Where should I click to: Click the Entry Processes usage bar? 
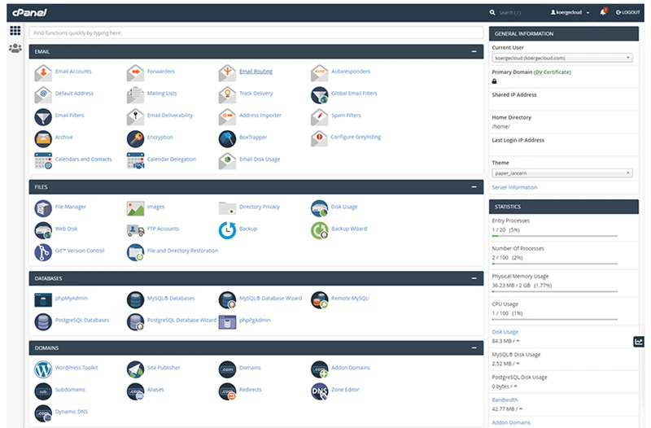(555, 236)
